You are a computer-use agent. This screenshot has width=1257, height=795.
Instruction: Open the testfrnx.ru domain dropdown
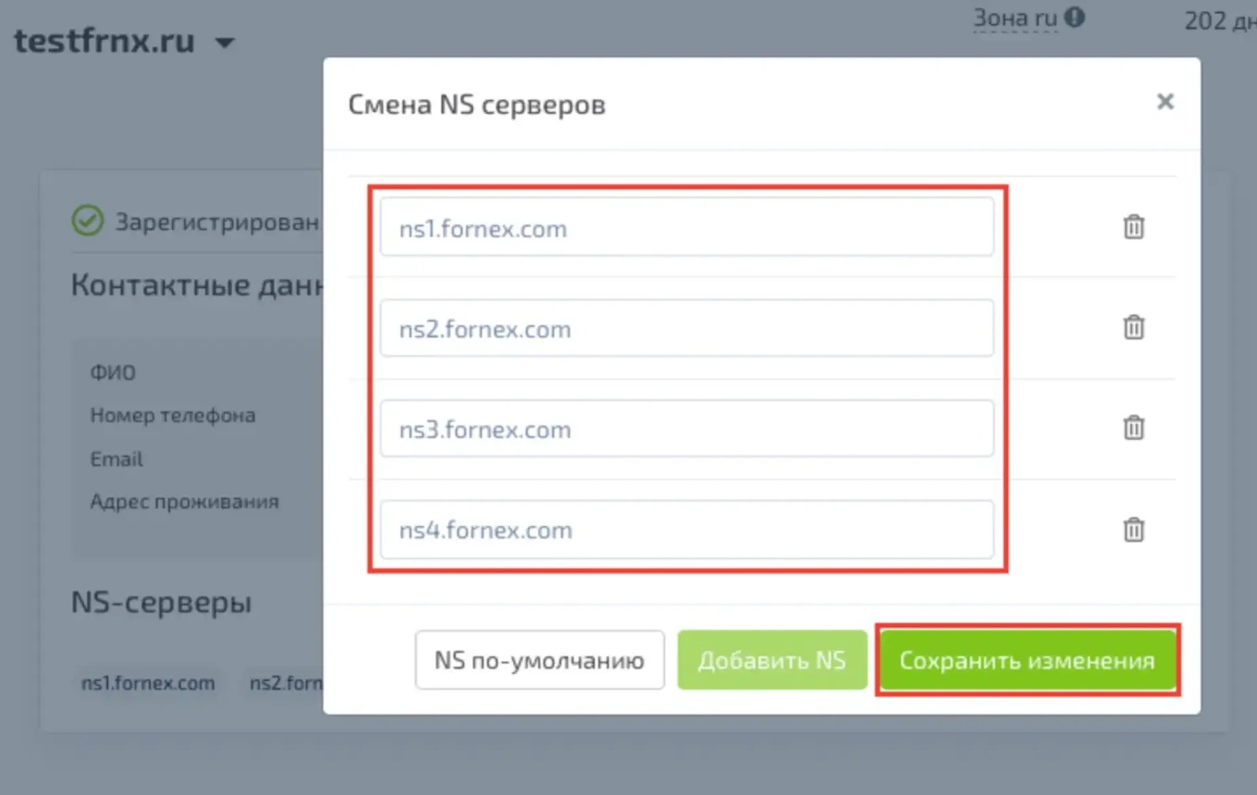226,42
